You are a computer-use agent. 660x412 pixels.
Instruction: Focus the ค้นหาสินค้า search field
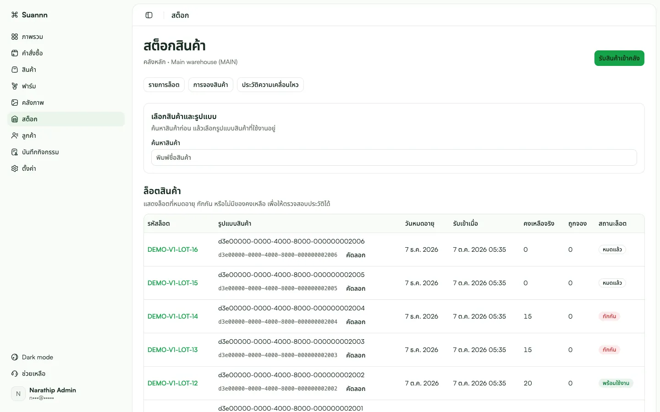[394, 157]
